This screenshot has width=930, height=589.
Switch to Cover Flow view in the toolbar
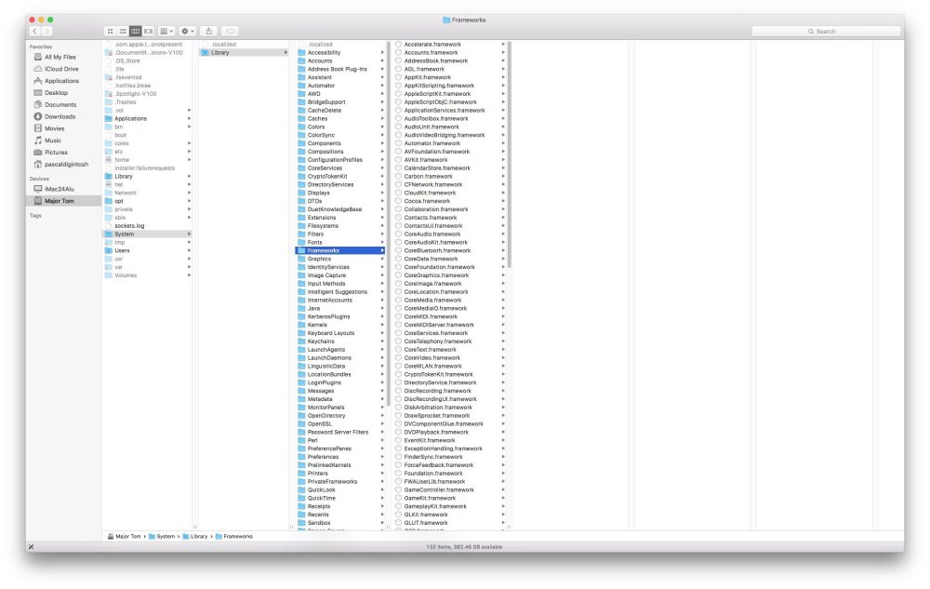click(148, 31)
